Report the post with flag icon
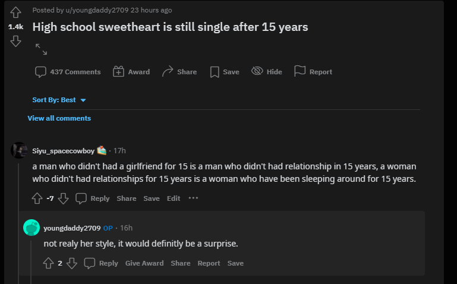Viewport: 457px width, 284px height. [313, 71]
